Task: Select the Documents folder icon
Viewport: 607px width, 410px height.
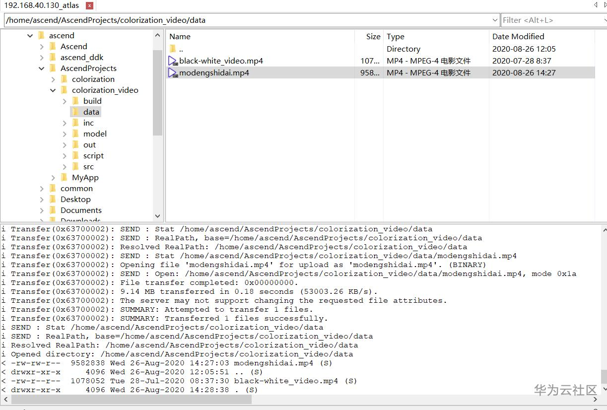Action: click(x=53, y=210)
